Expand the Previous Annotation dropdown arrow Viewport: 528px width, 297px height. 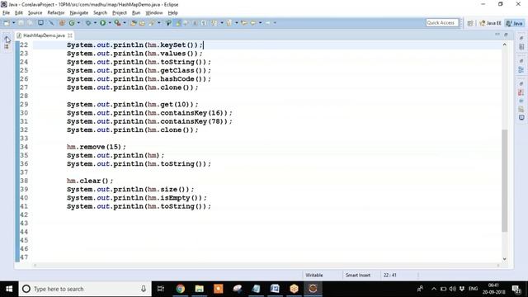(x=237, y=23)
